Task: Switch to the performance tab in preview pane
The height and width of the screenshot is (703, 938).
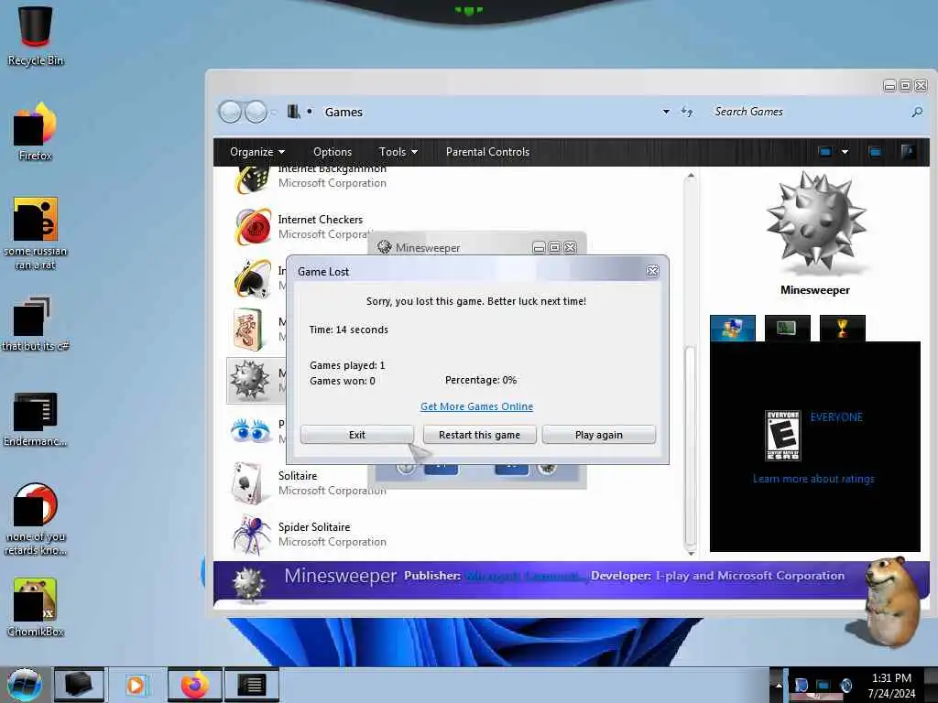Action: coord(787,329)
